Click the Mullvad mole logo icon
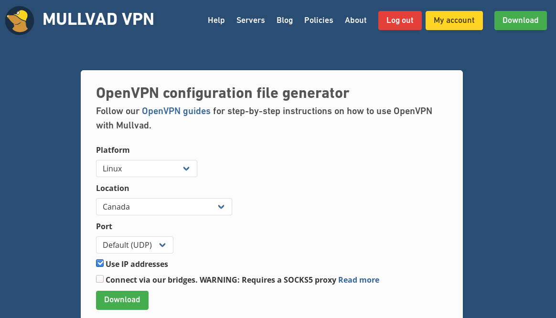The image size is (556, 318). [x=20, y=21]
